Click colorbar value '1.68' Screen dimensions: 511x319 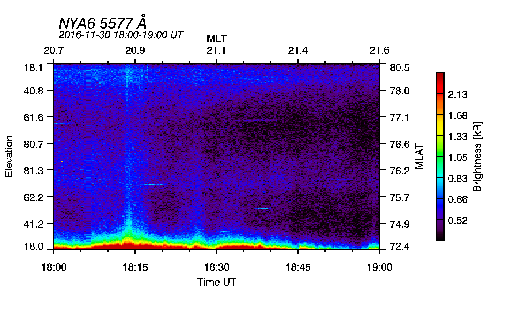coord(457,116)
